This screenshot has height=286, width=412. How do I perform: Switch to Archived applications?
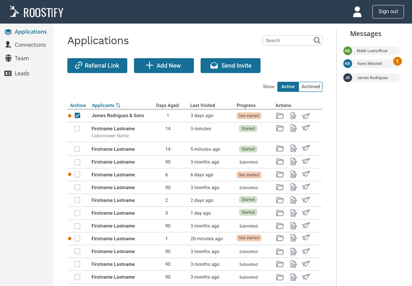(311, 87)
